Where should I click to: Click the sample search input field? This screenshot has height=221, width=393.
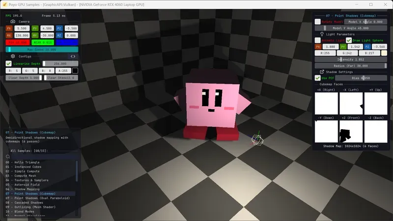coord(45,157)
